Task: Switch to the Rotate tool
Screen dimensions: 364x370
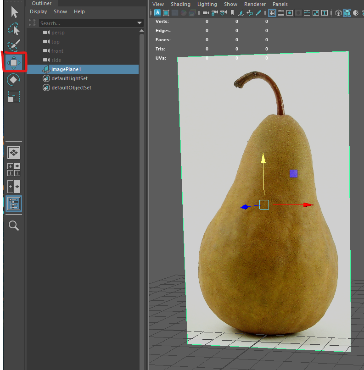Action: (14, 80)
